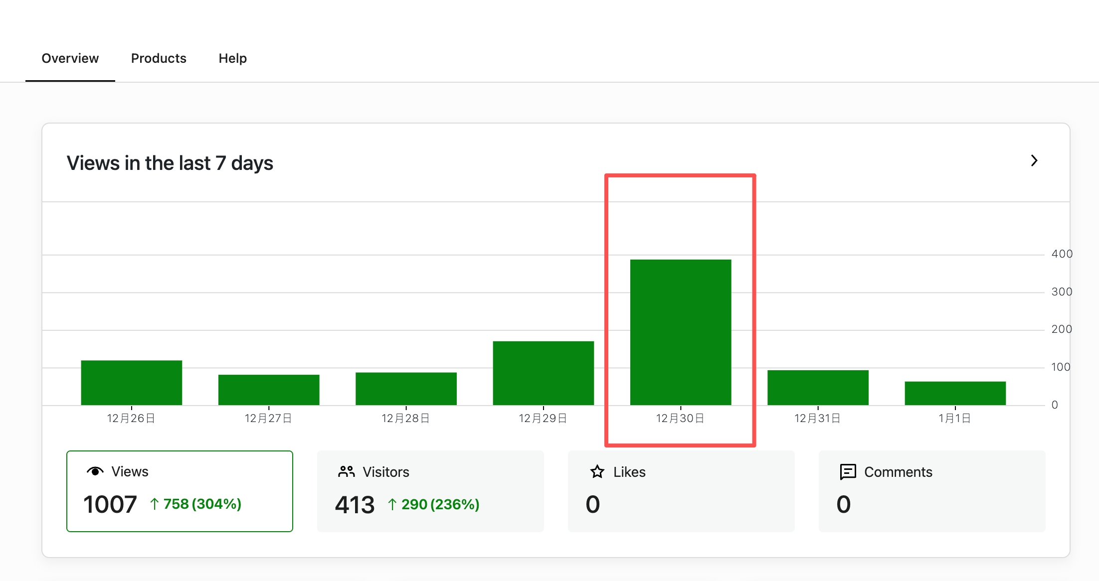The height and width of the screenshot is (581, 1099).
Task: Select the Views metric card
Action: [x=180, y=491]
